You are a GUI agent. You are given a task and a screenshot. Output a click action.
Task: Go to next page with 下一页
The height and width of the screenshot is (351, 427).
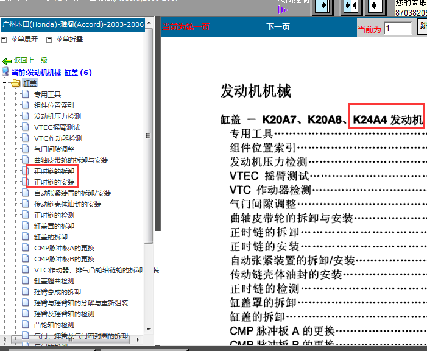tap(278, 27)
